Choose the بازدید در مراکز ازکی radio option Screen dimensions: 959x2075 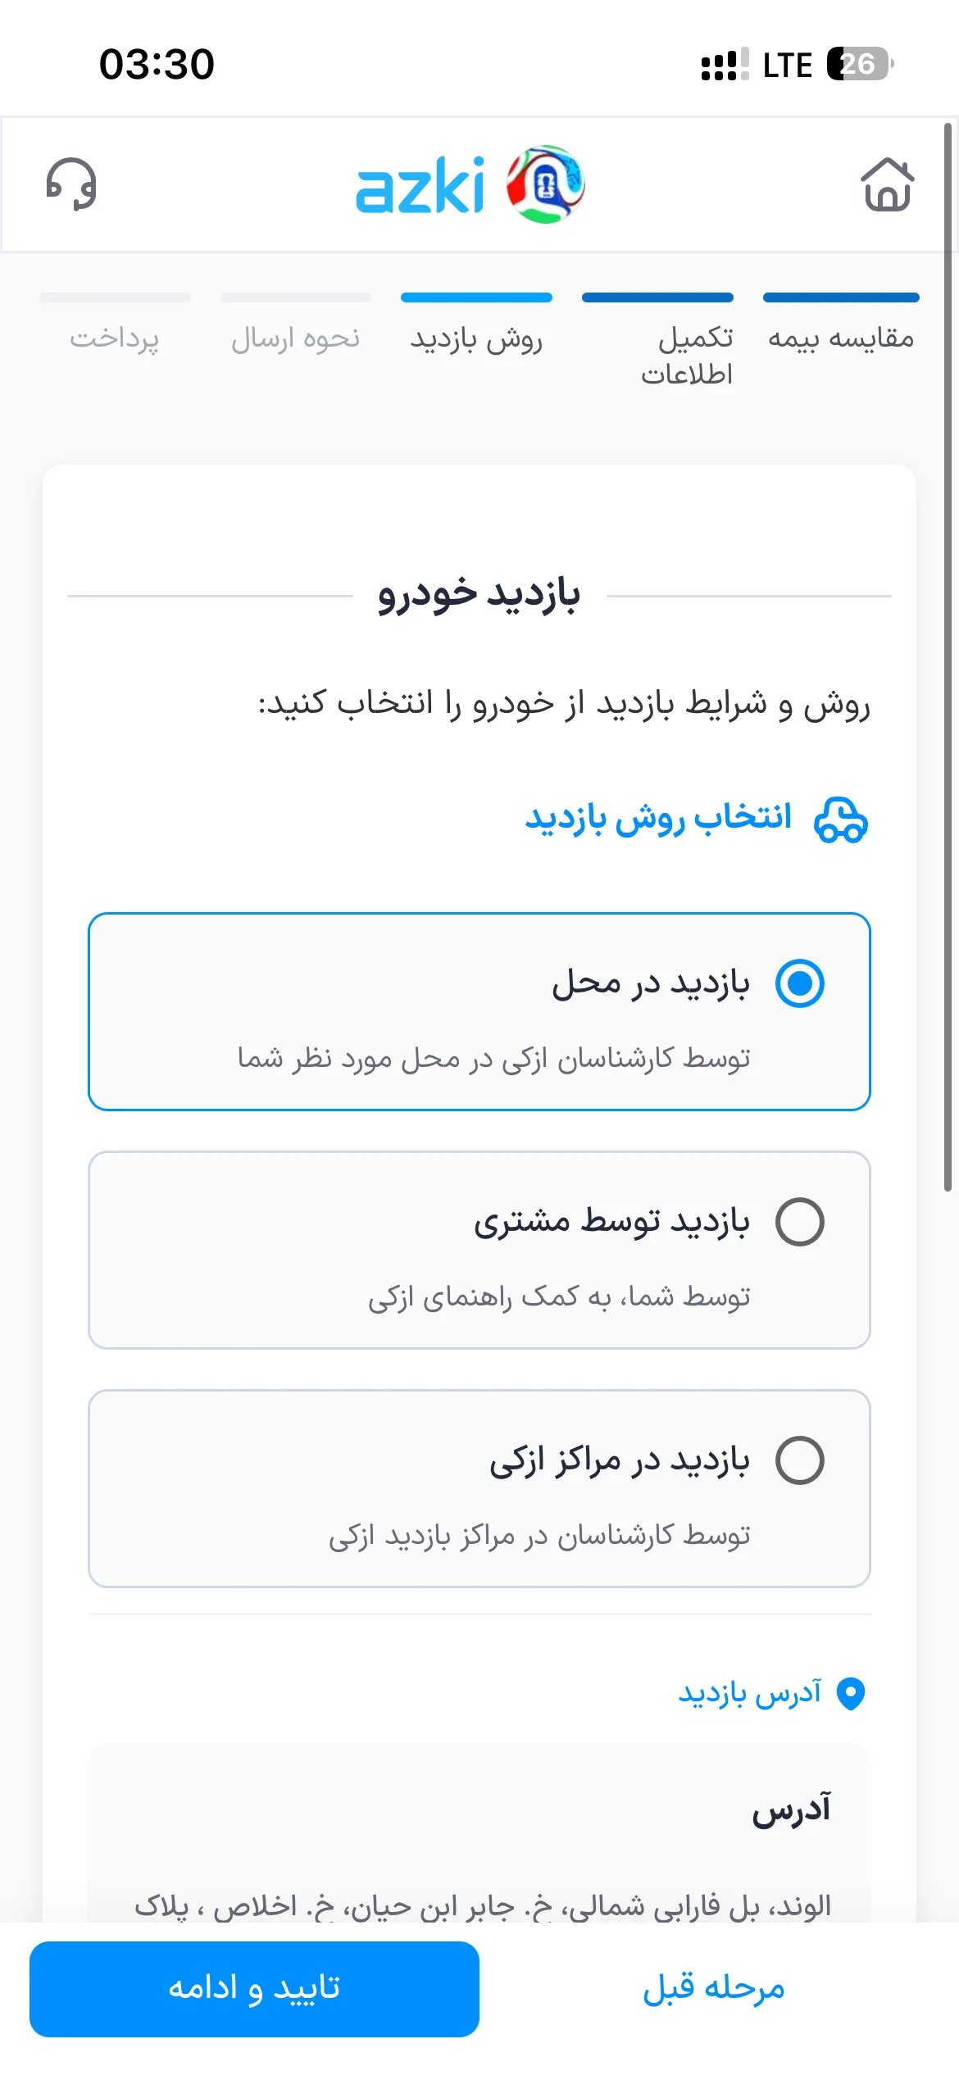[x=799, y=1460]
